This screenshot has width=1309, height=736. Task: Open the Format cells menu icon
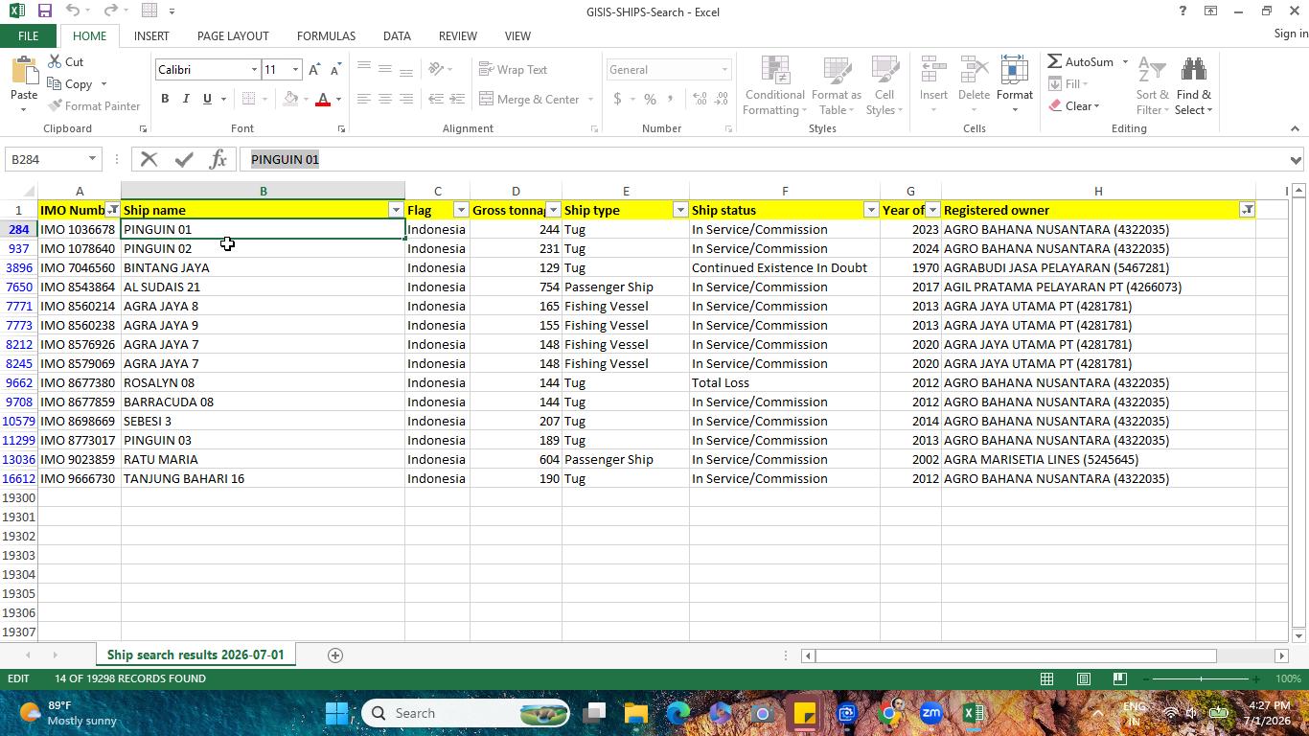(1014, 71)
